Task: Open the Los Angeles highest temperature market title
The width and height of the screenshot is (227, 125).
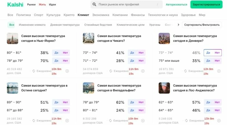Action: 195,88
